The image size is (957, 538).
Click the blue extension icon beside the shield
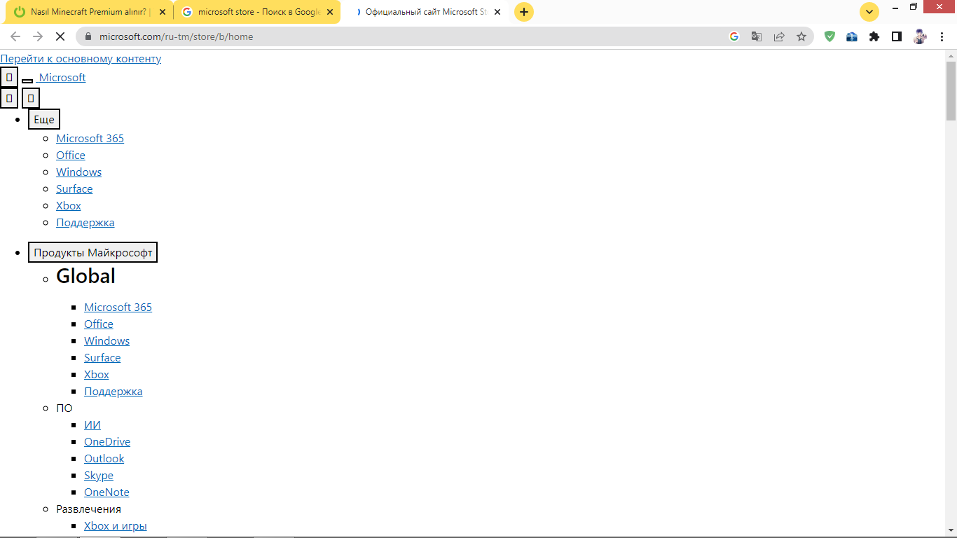(852, 36)
